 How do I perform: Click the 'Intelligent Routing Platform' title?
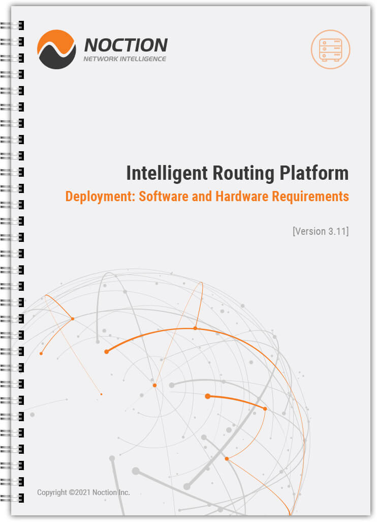pos(237,173)
